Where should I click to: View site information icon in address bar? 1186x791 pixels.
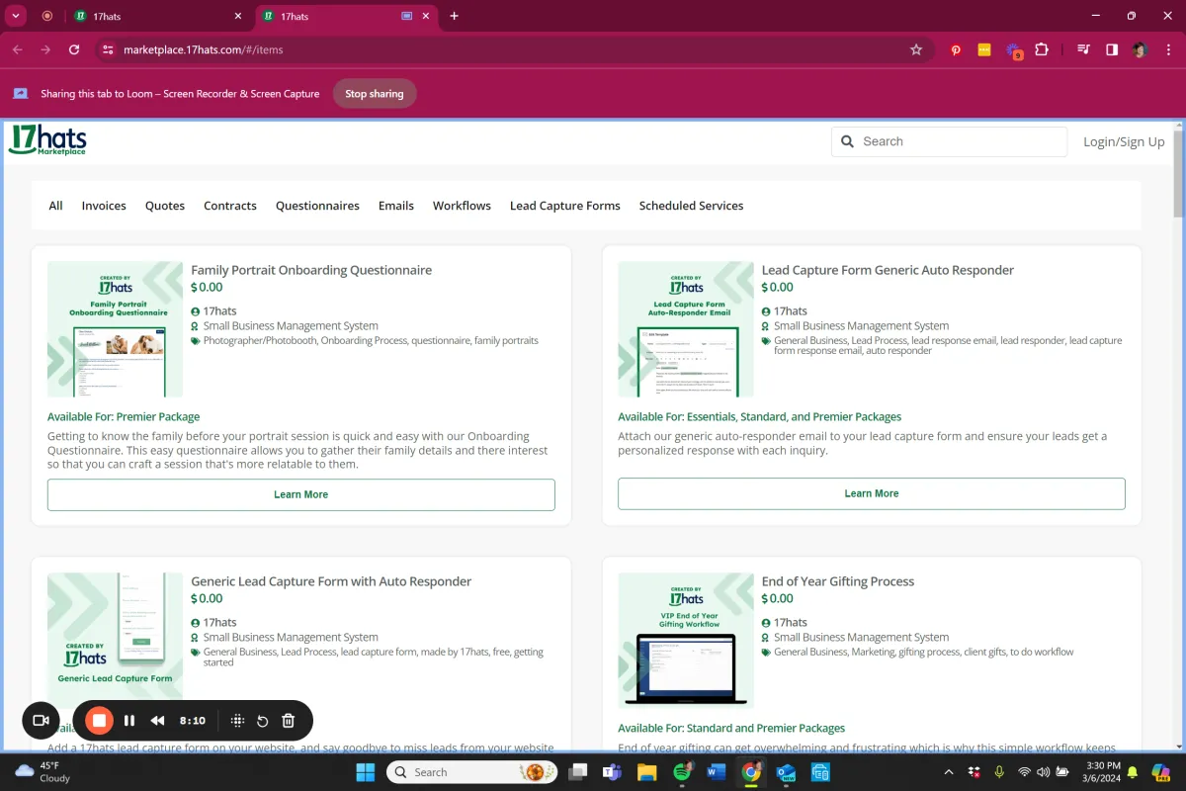click(x=108, y=49)
